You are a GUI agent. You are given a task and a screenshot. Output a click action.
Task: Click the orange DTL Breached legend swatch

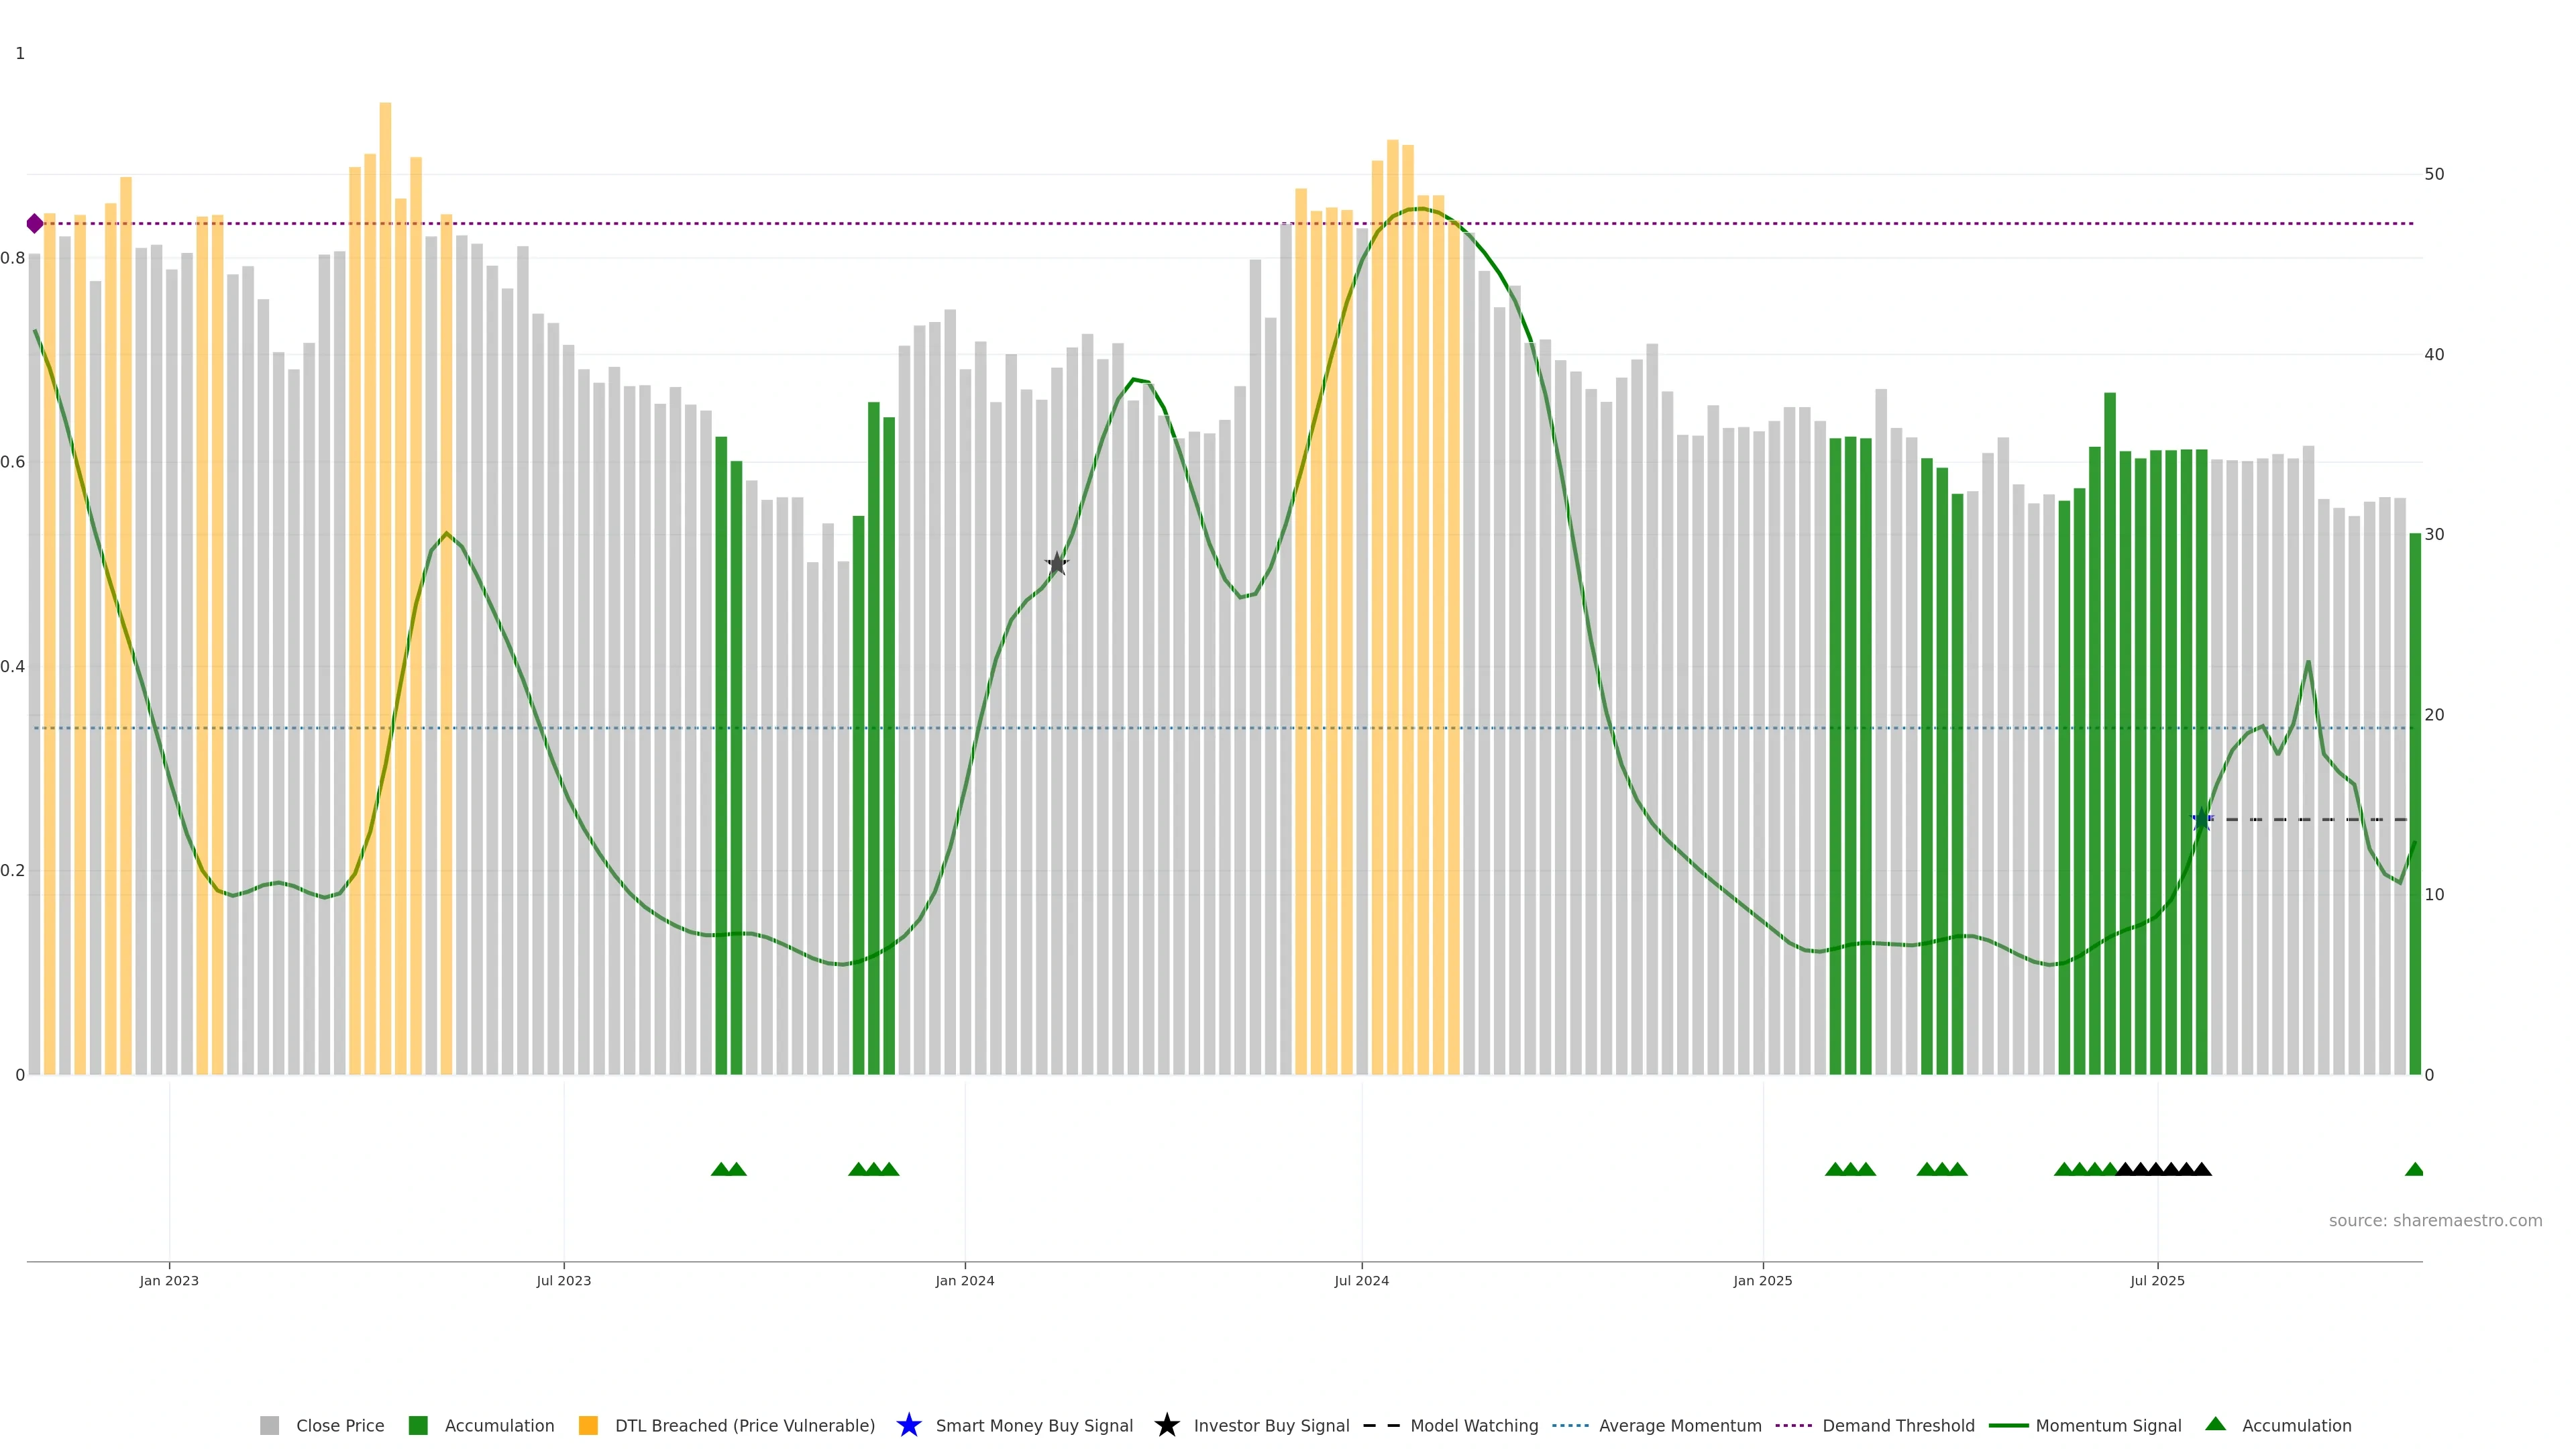click(x=588, y=1425)
